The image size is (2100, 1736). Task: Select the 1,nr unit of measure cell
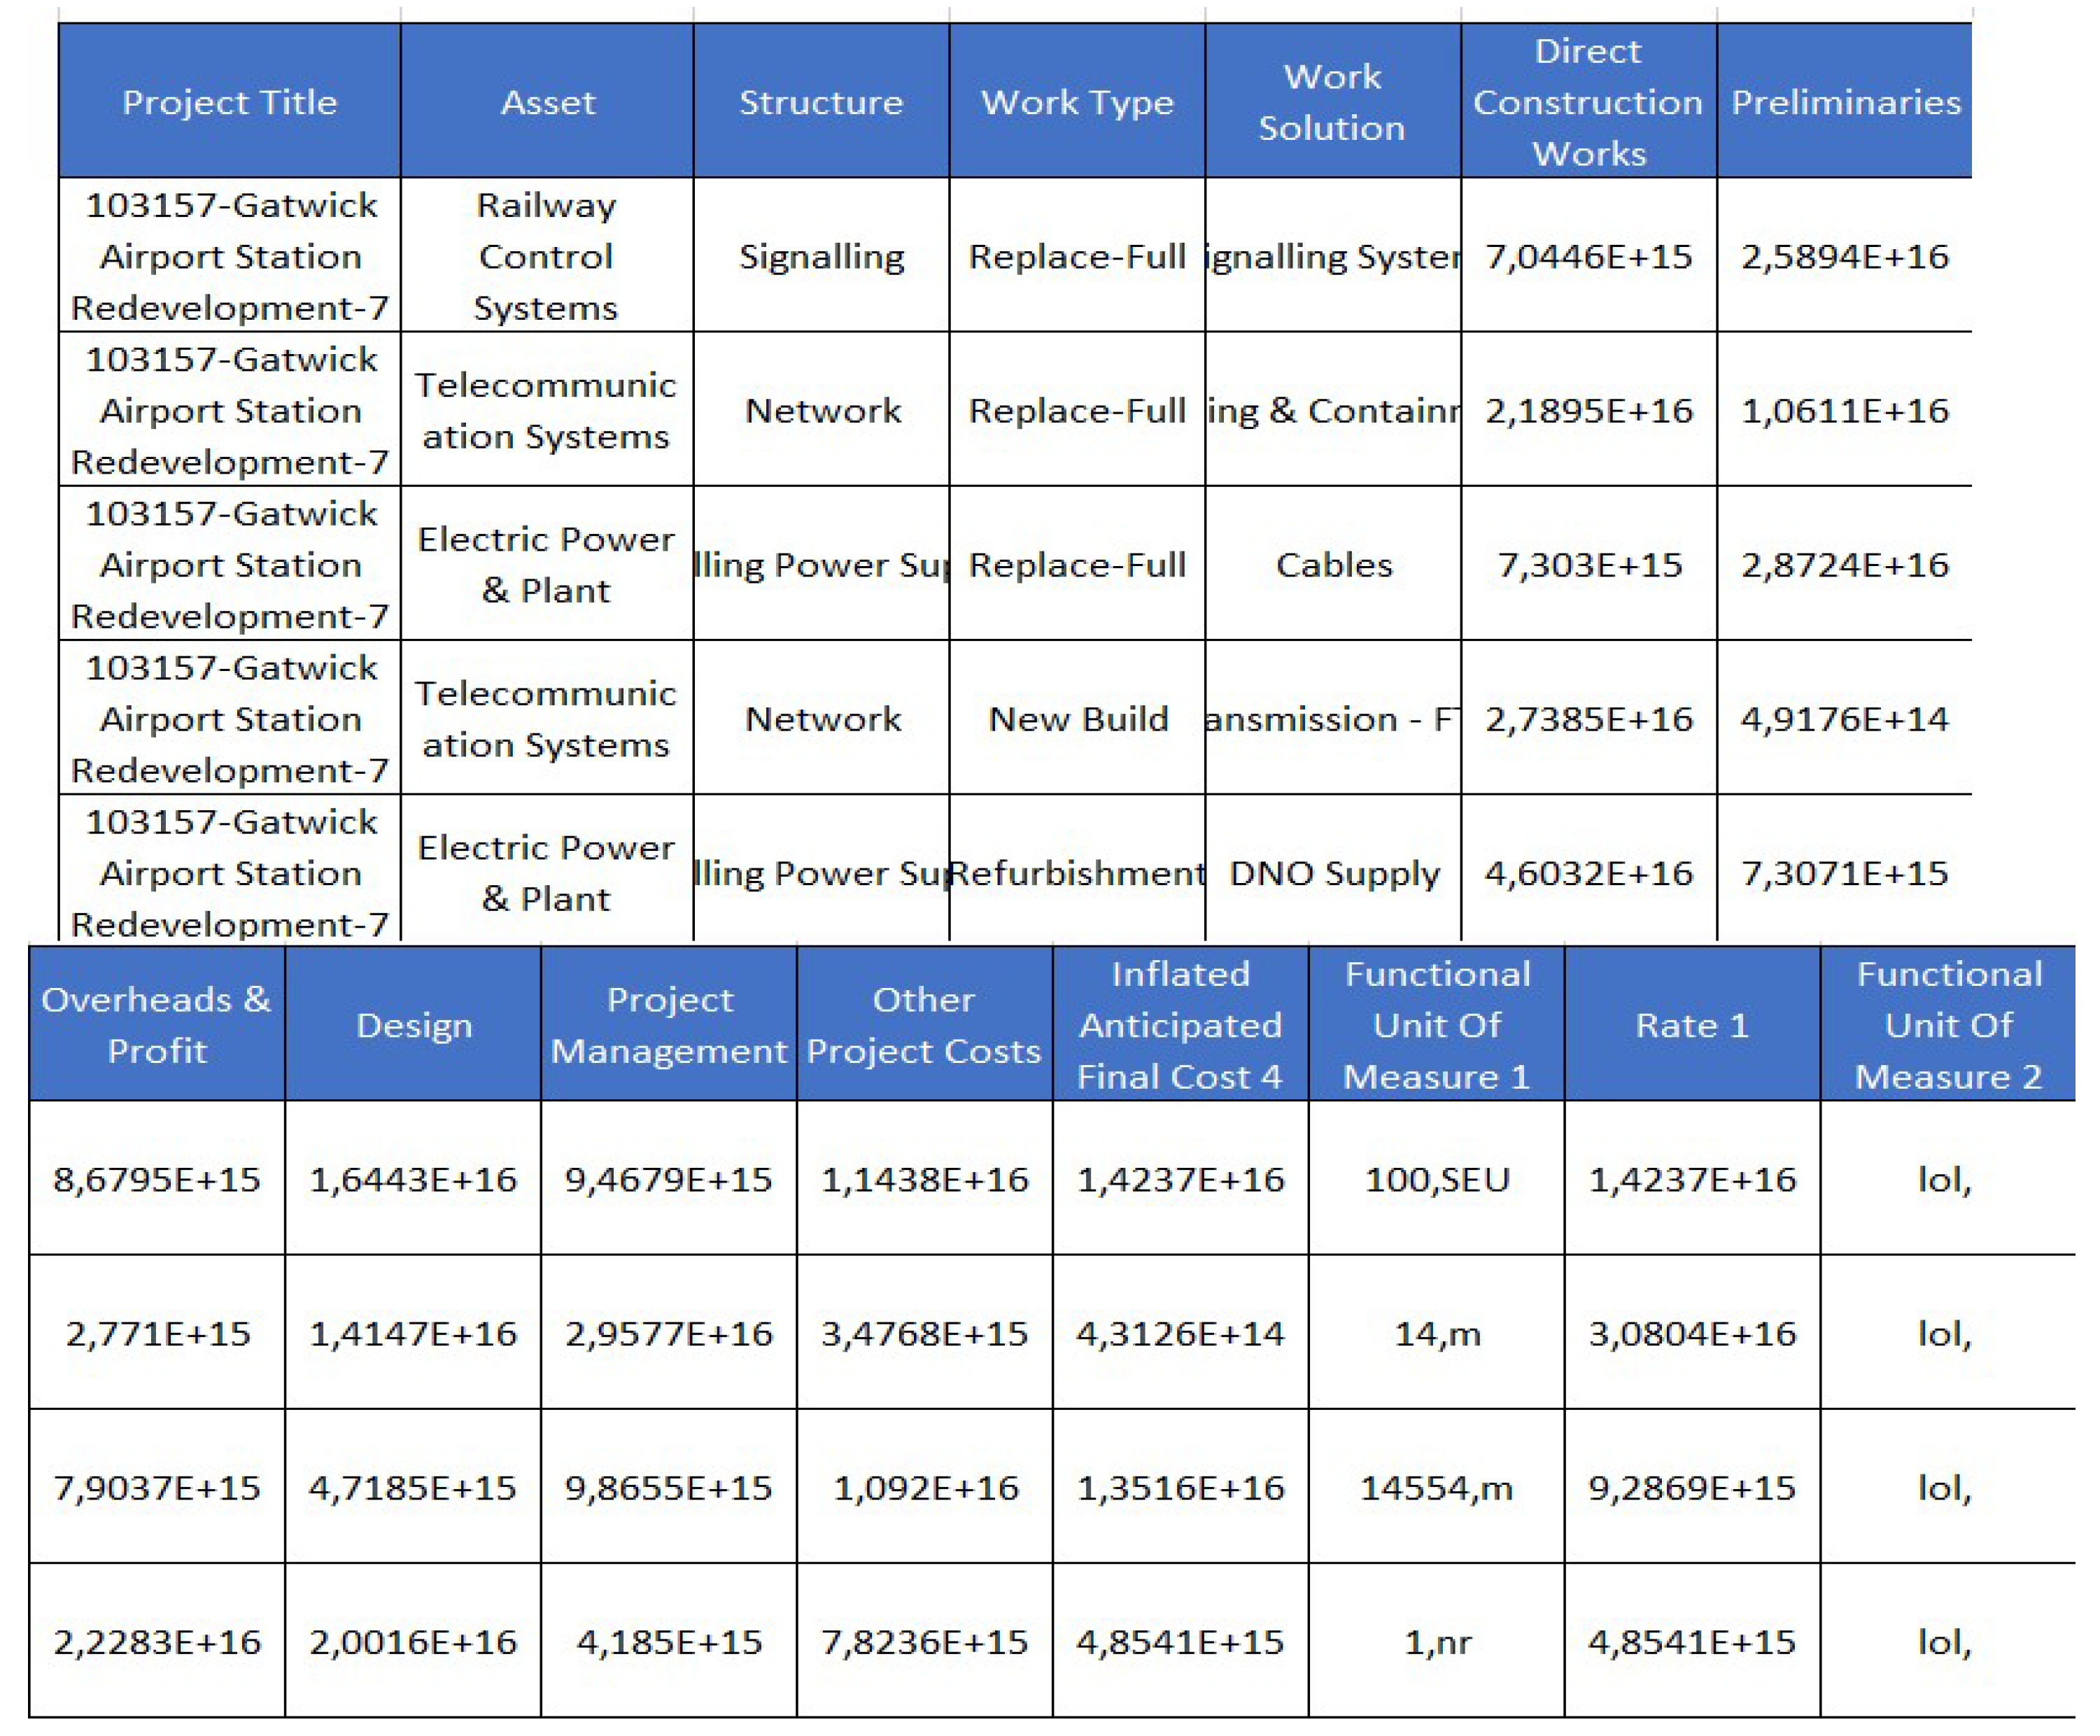click(x=1437, y=1641)
